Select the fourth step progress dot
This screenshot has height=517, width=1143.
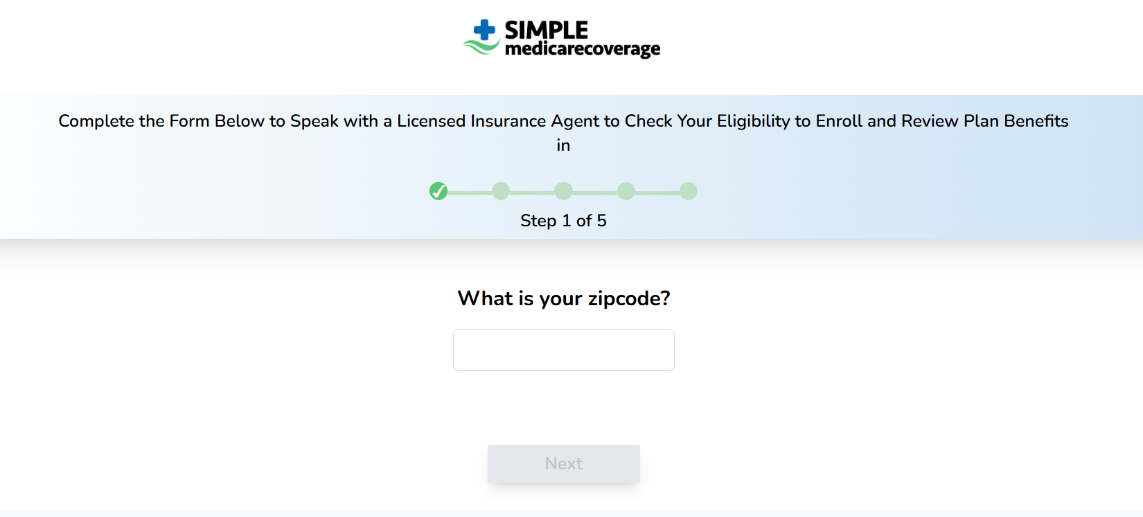coord(626,191)
